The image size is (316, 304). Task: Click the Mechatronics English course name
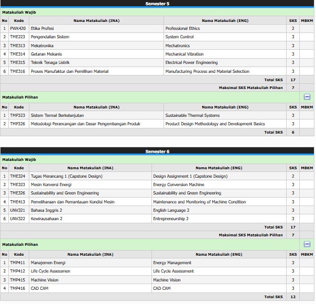[x=178, y=46]
